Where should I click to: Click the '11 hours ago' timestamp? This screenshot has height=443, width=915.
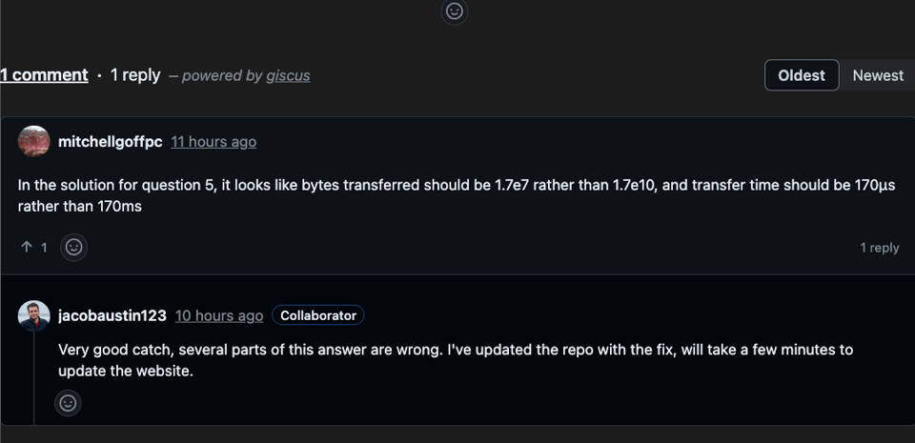tap(213, 142)
